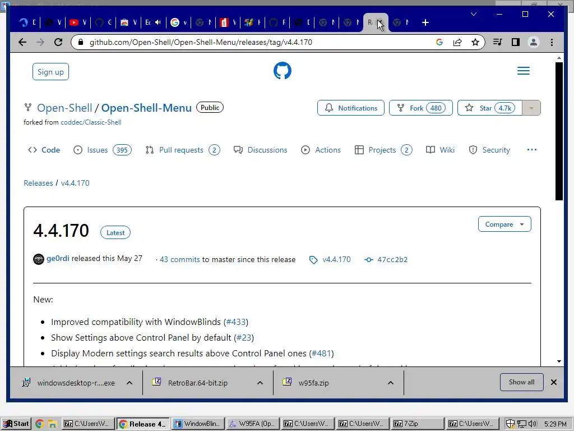Click the volume tray icon
574x431 pixels.
pos(533,424)
